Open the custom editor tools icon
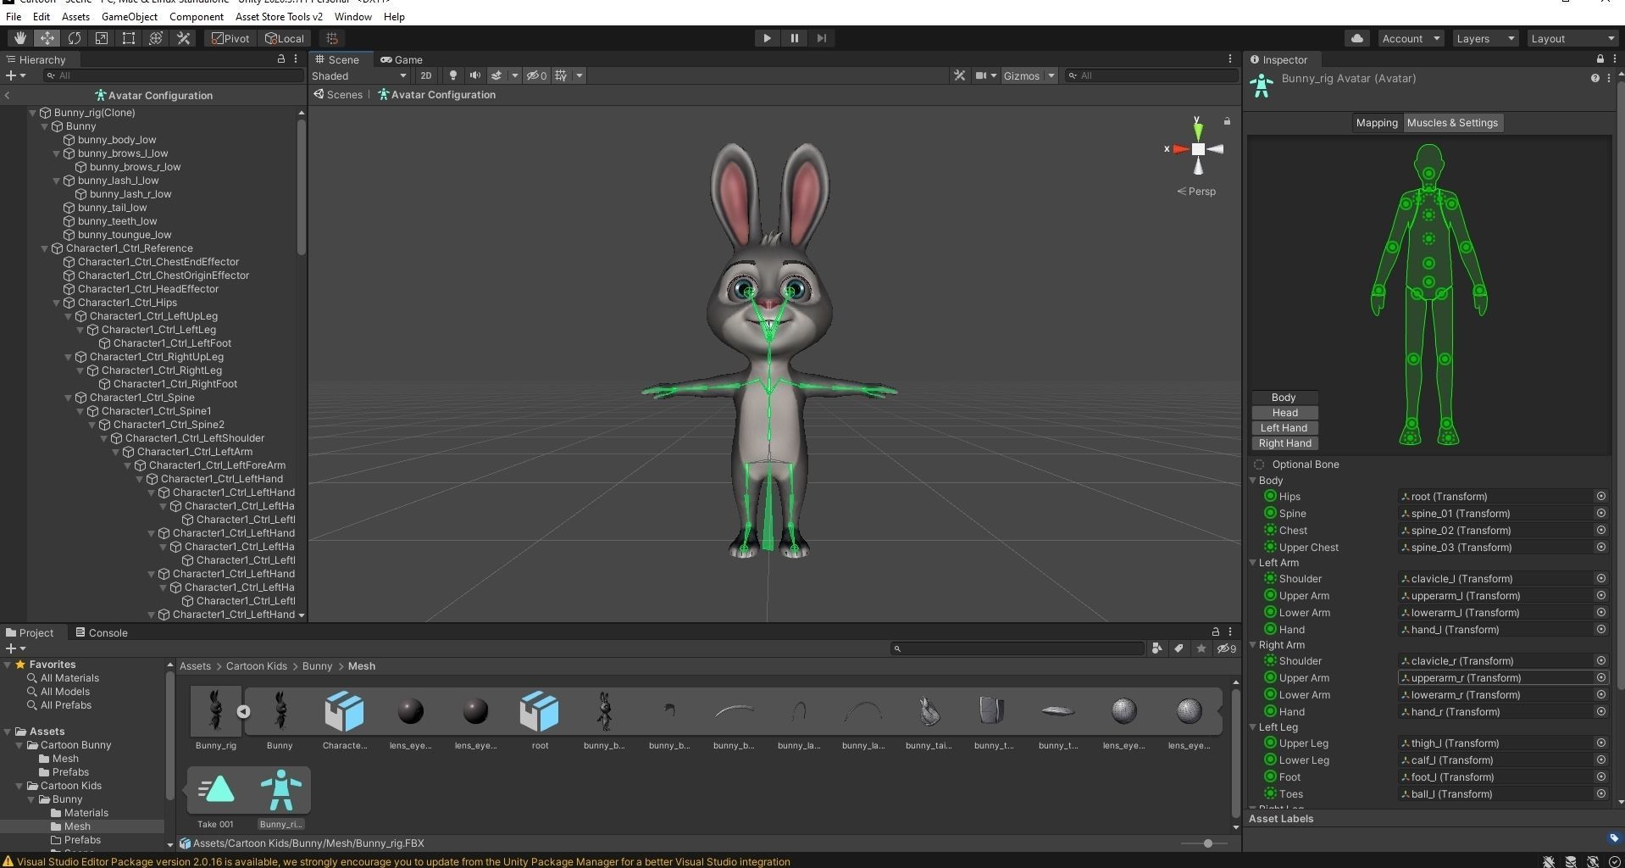Viewport: 1625px width, 868px height. 183,38
